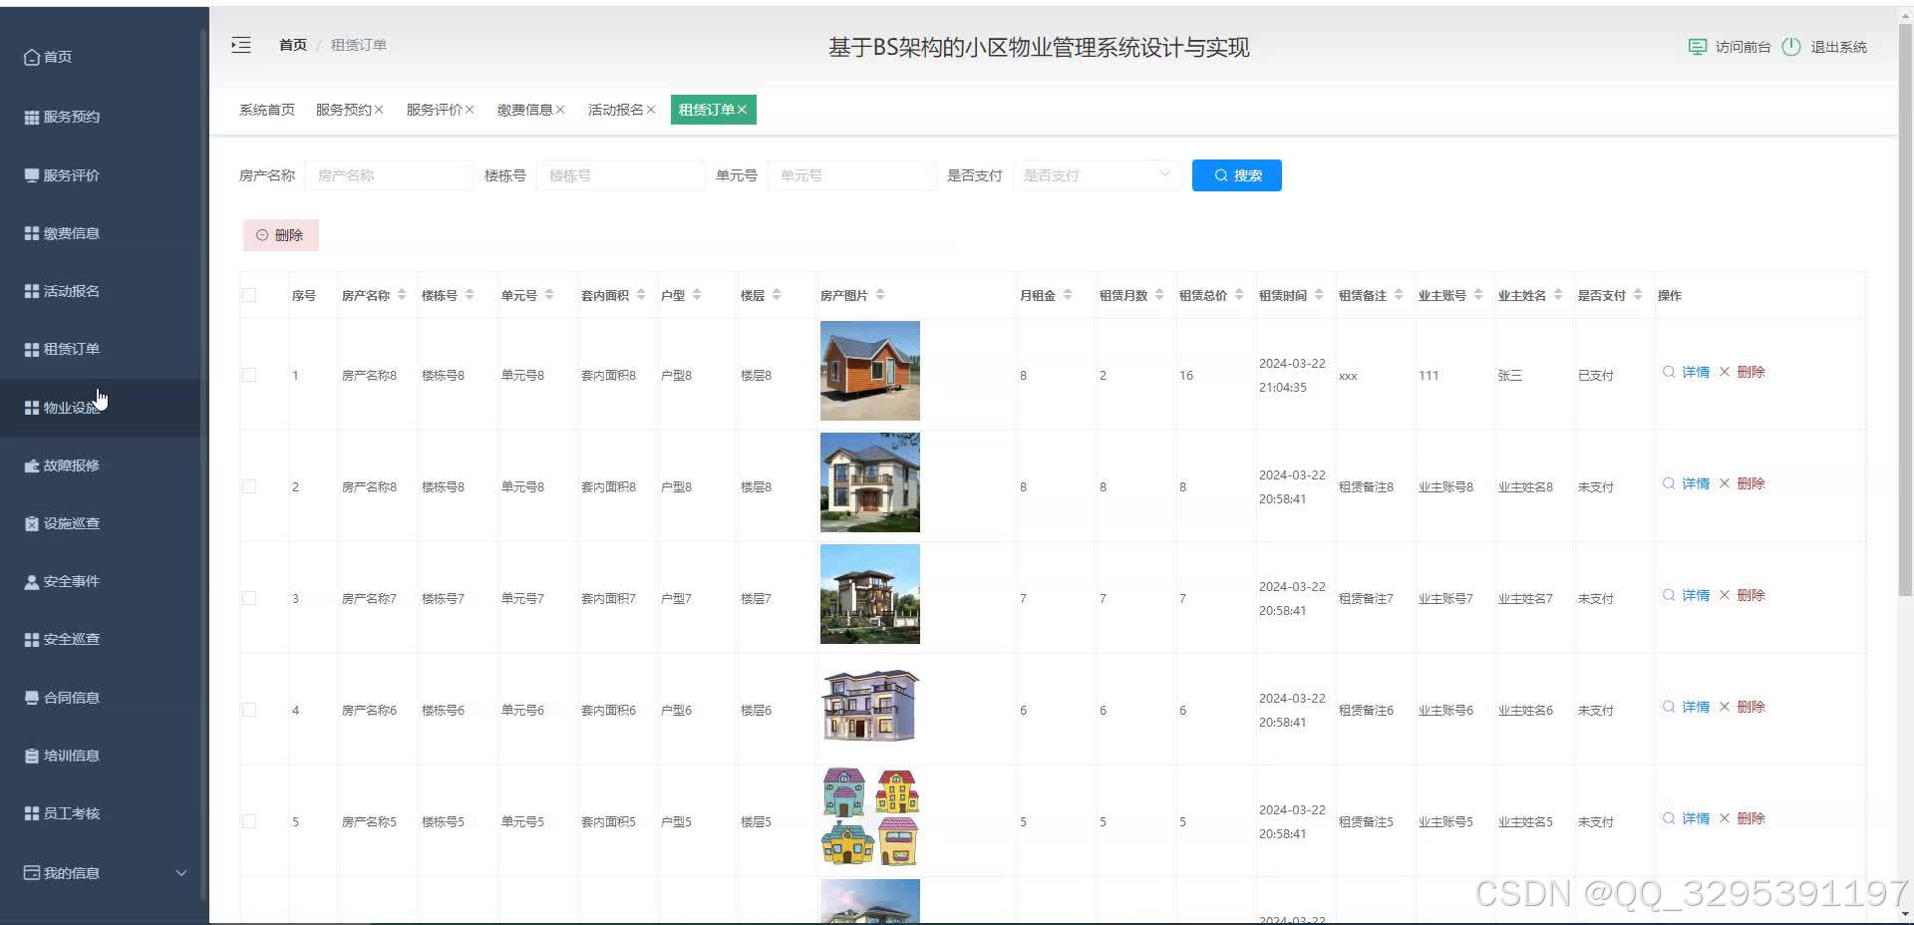Click the 访问前台 icon at top right
The width and height of the screenshot is (1914, 925).
1698,46
